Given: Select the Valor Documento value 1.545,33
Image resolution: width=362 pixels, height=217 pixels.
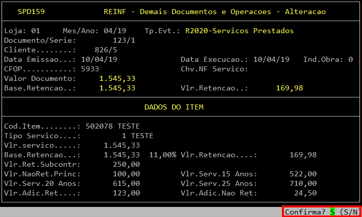Looking at the screenshot, I should pos(117,79).
